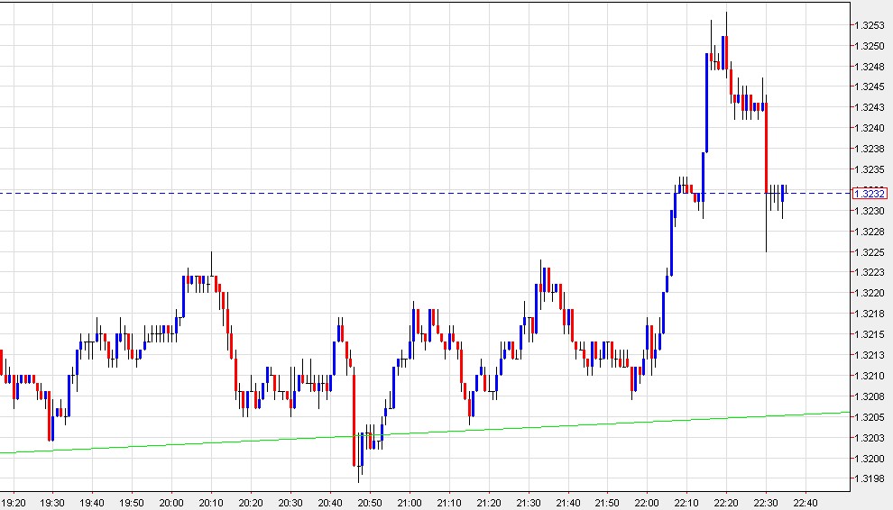Click price axis label 1.3223
Screen dimensions: 893x510
[x=870, y=272]
